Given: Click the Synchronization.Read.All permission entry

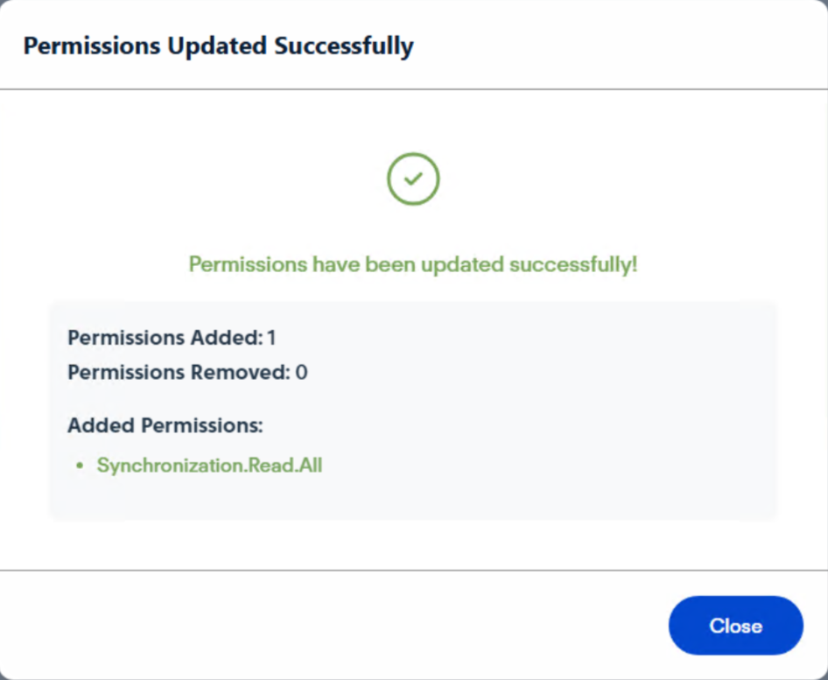Looking at the screenshot, I should 209,466.
